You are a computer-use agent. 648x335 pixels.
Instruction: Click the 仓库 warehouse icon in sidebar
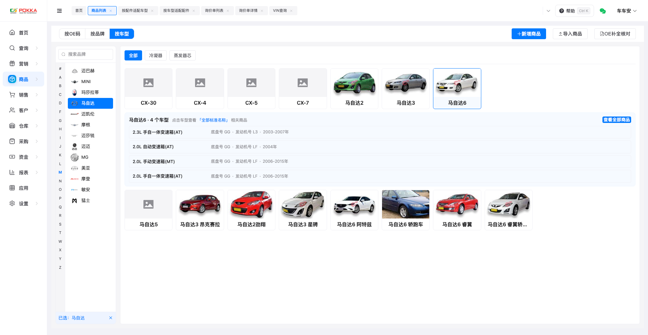click(12, 126)
